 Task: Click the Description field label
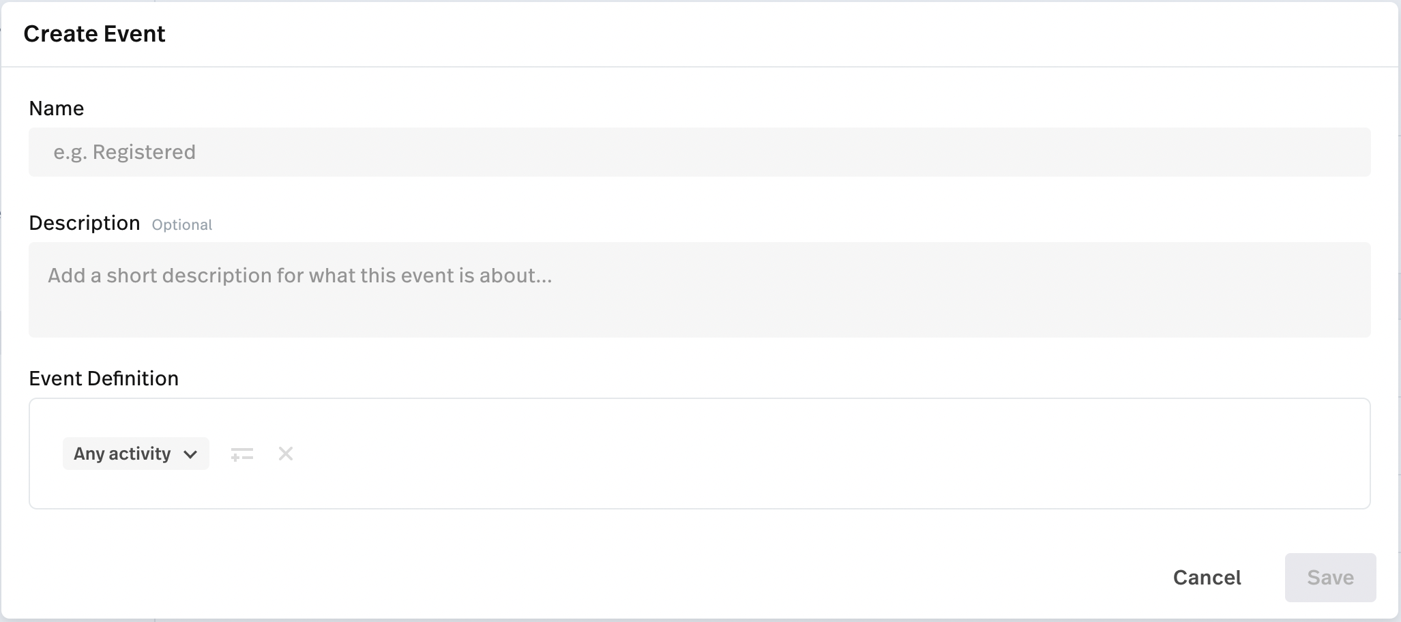85,223
